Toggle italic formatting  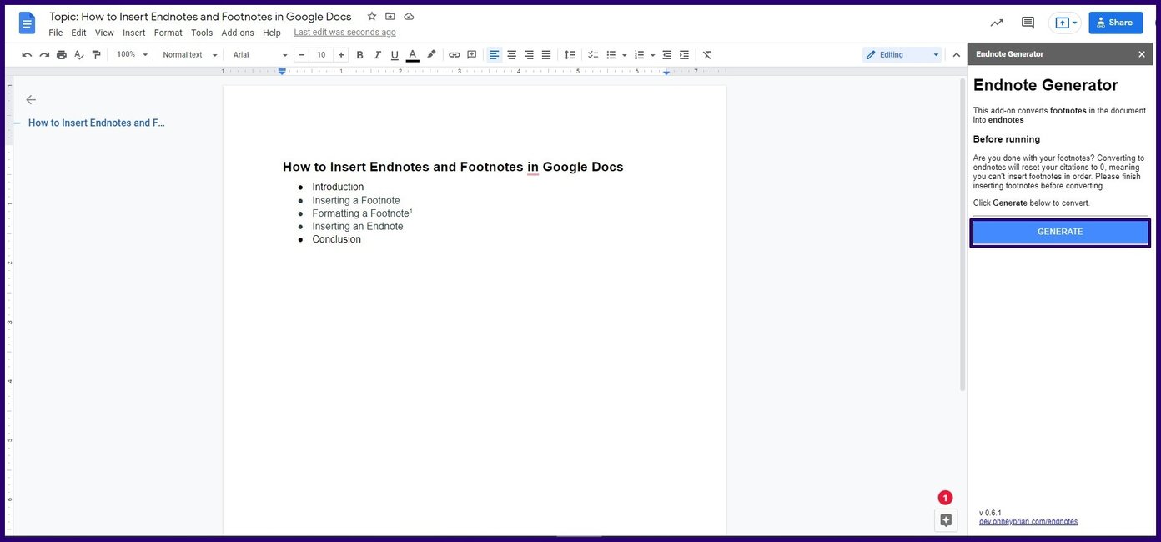pos(377,55)
